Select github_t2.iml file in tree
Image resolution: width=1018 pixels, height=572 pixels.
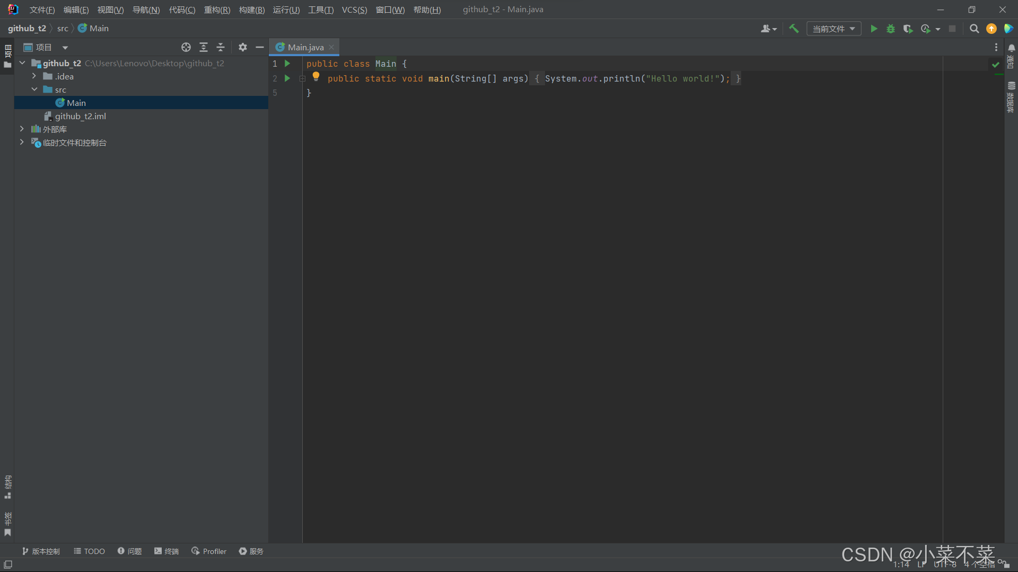tap(81, 116)
